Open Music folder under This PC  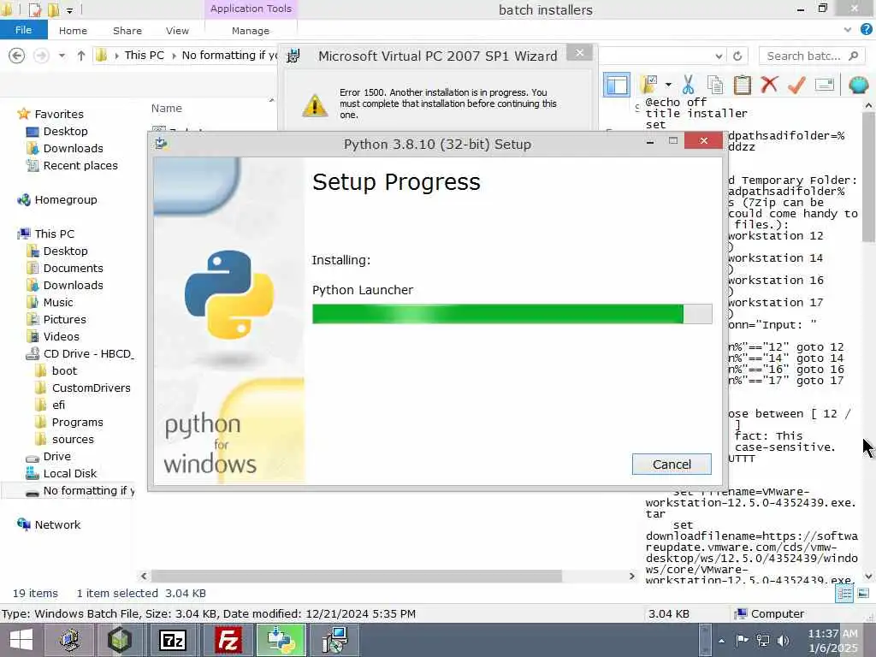[x=58, y=302]
